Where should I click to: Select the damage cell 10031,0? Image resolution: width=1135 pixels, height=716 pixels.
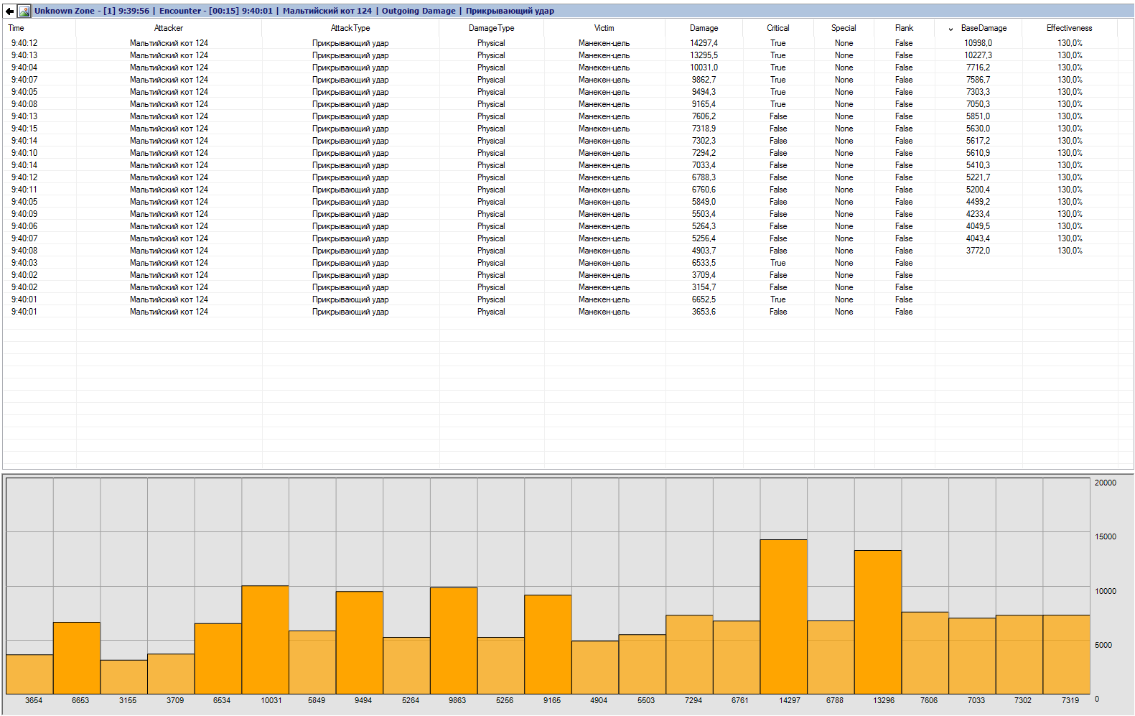[x=704, y=68]
